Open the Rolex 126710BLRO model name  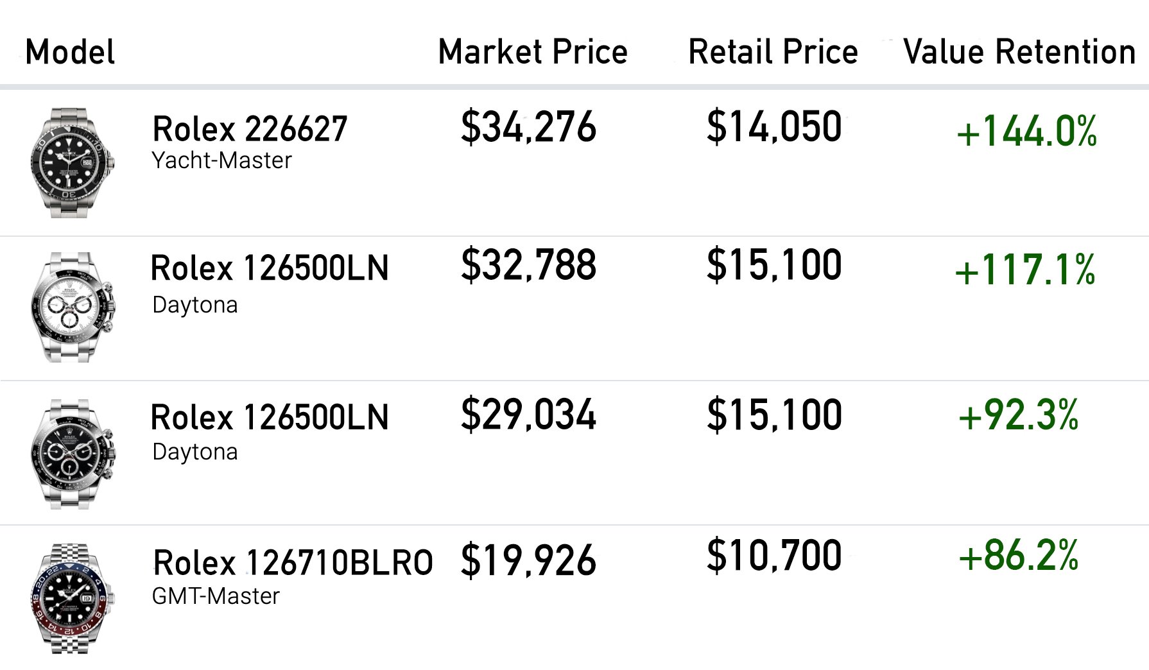293,563
